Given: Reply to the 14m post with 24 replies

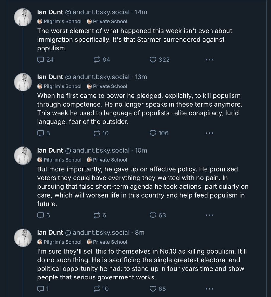Looking at the screenshot, I should (41, 60).
